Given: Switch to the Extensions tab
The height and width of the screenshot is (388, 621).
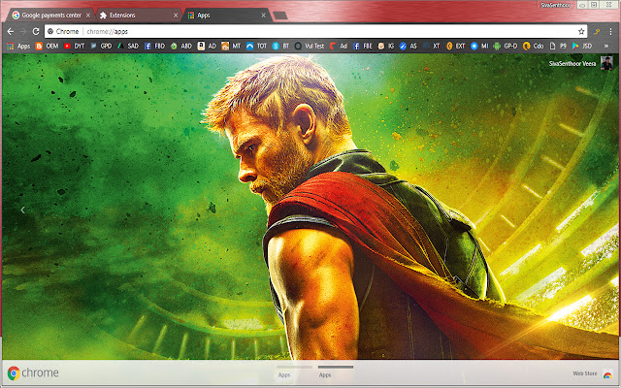Looking at the screenshot, I should click(x=138, y=16).
